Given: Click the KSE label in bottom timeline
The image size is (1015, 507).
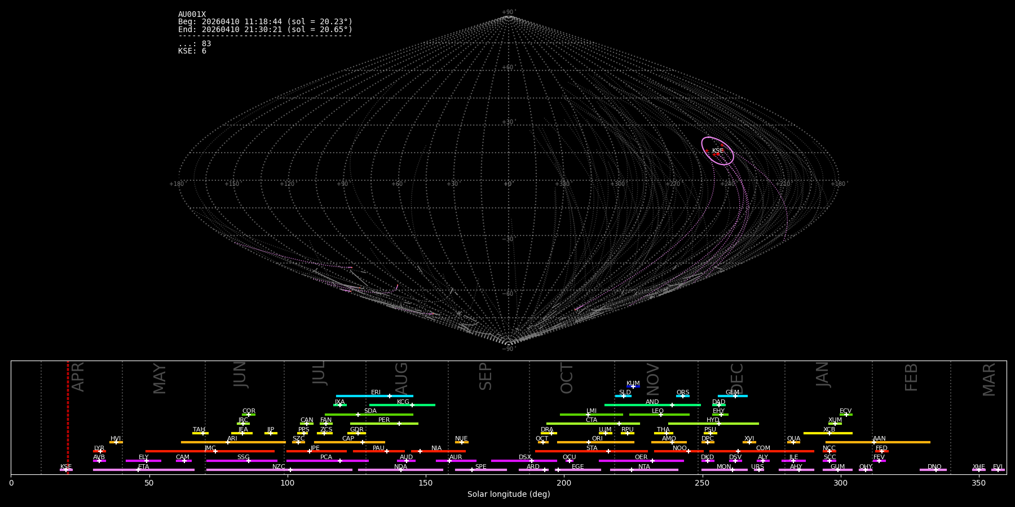Looking at the screenshot, I should pyautogui.click(x=66, y=467).
